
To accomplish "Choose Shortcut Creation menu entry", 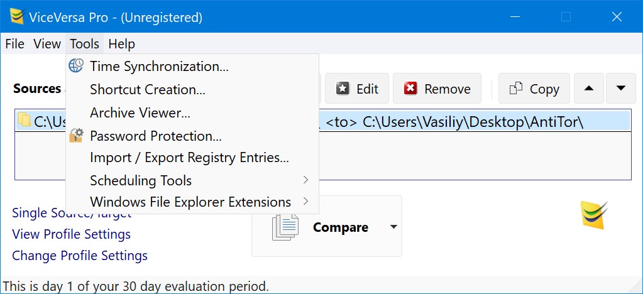I will pyautogui.click(x=148, y=89).
